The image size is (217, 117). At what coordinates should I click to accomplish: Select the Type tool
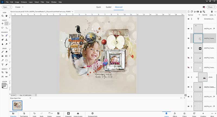point(2,65)
